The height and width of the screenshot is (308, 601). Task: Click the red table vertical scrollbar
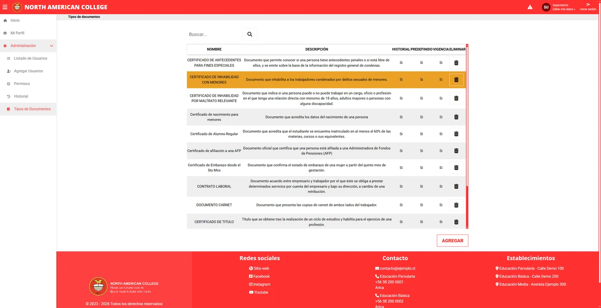pos(467,136)
